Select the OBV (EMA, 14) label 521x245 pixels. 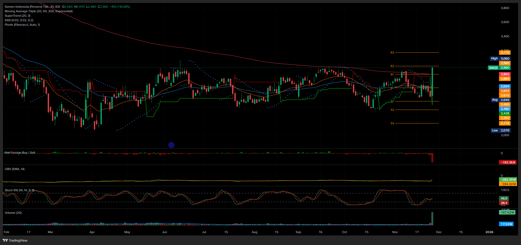[15, 169]
